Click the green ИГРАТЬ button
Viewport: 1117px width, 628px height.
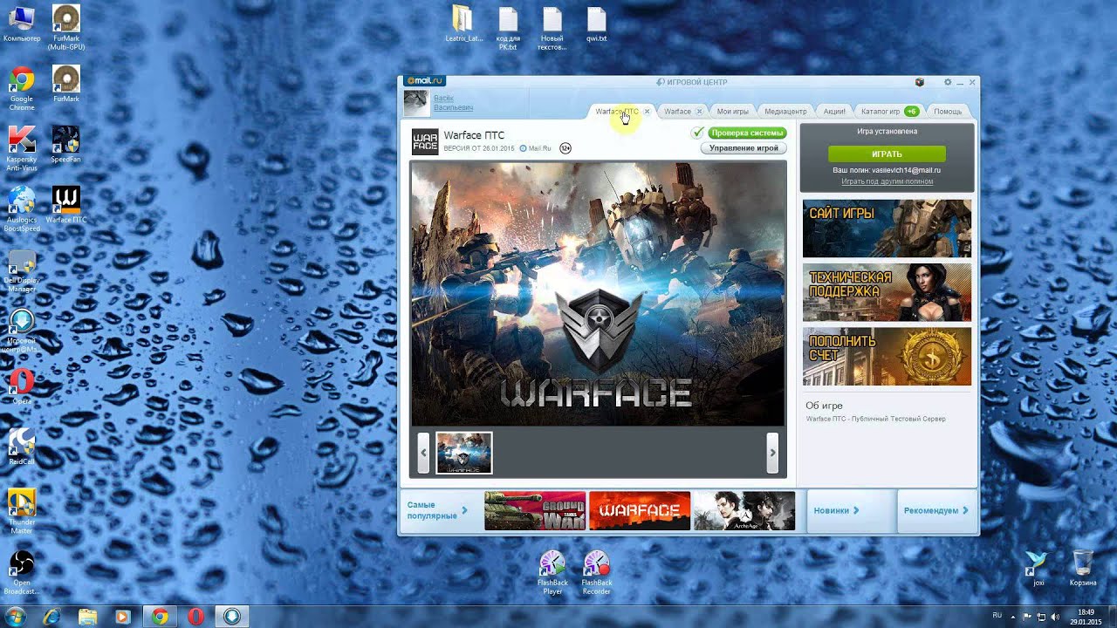887,154
